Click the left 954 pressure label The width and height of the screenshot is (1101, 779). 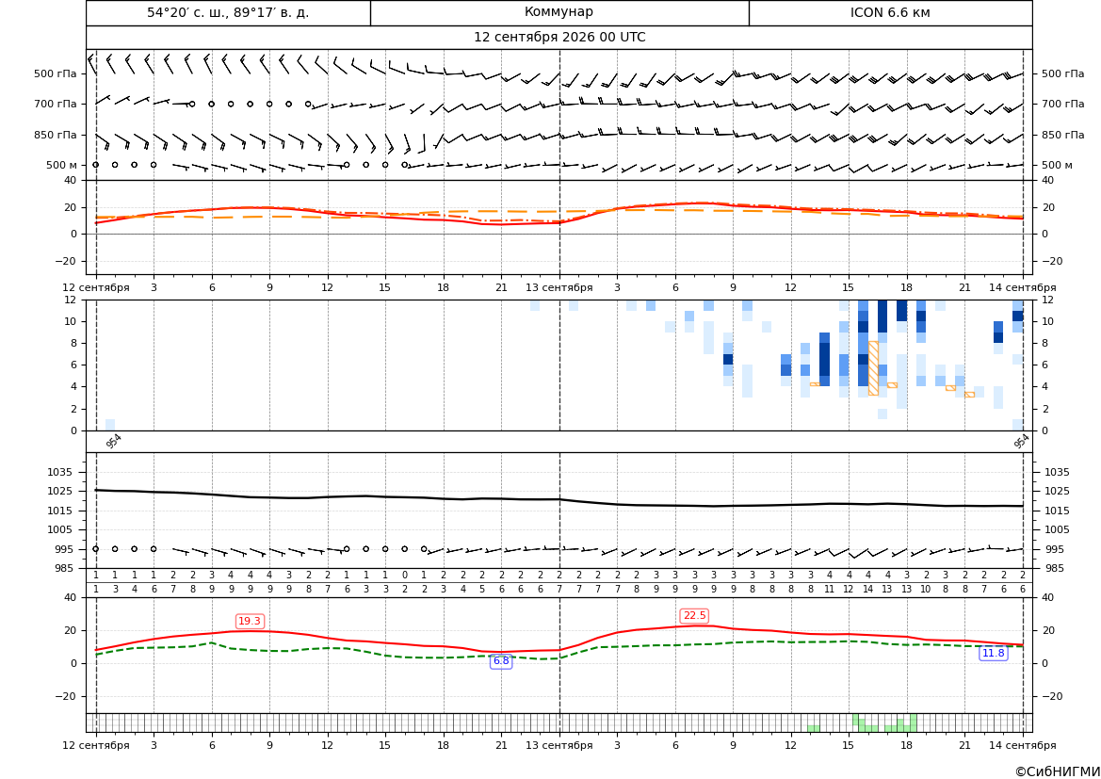(x=114, y=441)
